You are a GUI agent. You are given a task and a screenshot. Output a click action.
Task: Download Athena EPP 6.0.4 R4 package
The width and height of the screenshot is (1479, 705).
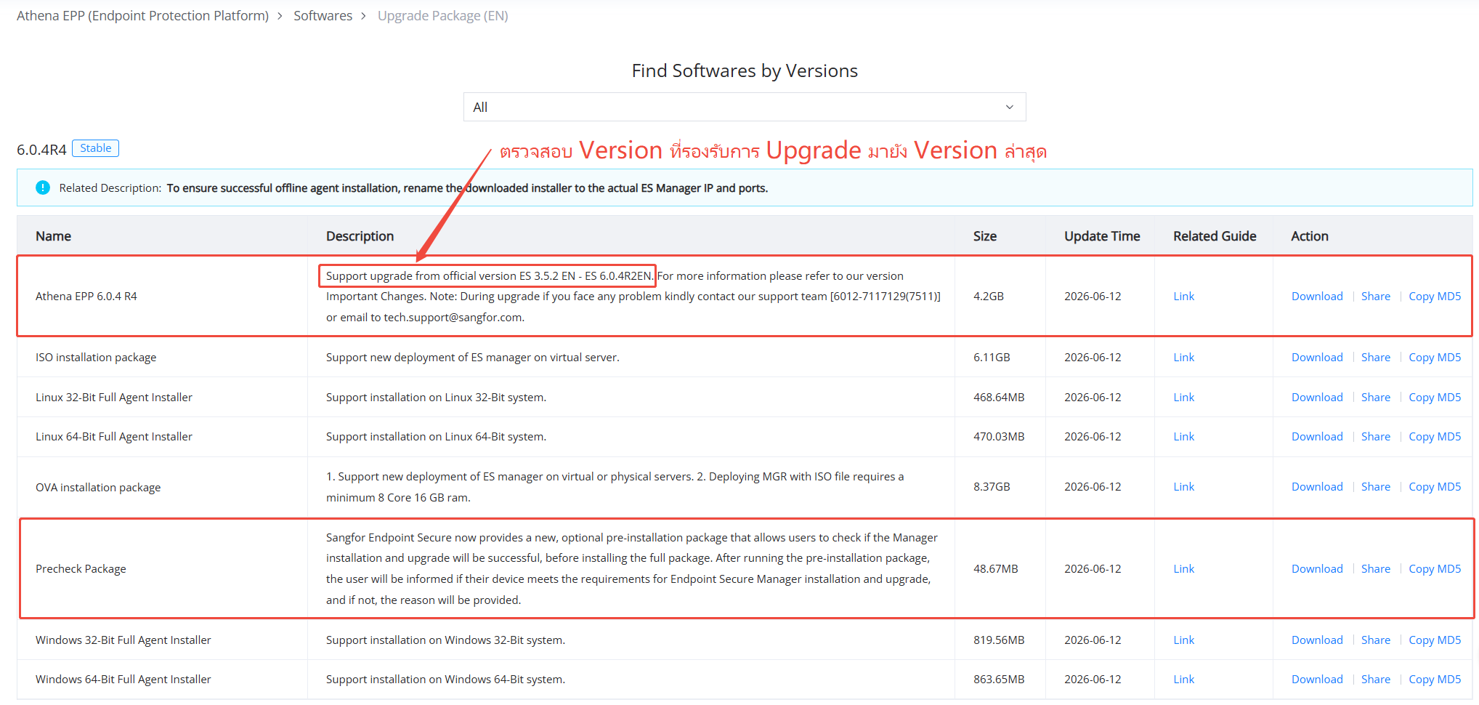tap(1317, 296)
